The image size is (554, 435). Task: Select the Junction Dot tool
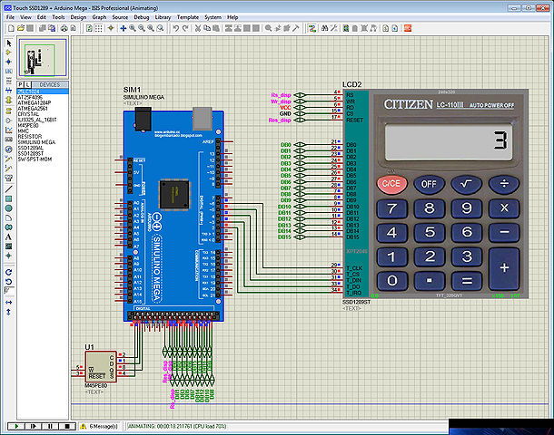click(9, 62)
